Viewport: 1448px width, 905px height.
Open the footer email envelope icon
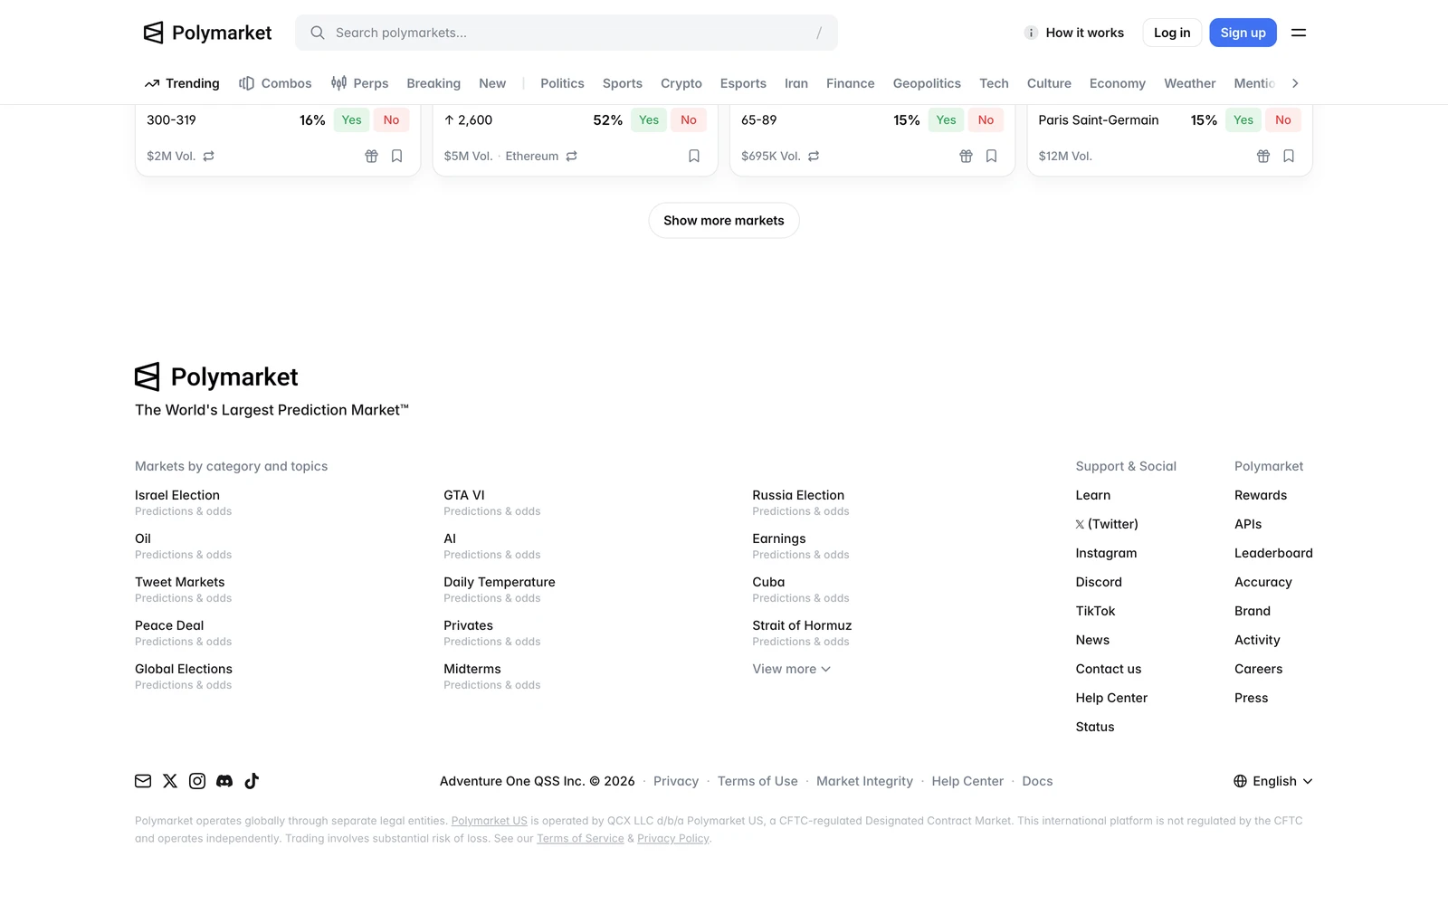(x=143, y=781)
